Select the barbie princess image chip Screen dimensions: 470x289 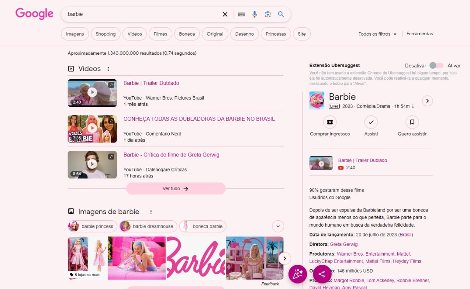[x=93, y=226]
